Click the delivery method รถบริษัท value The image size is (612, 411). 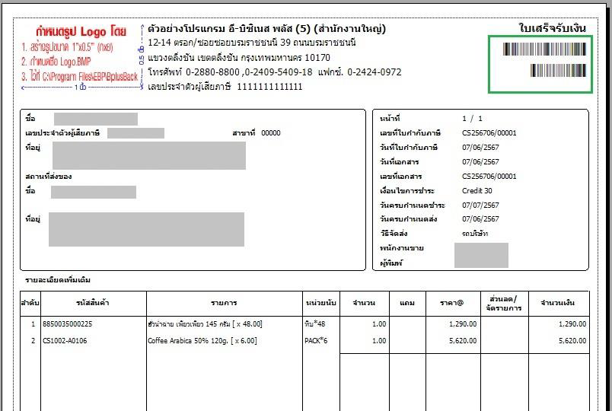[x=476, y=234]
